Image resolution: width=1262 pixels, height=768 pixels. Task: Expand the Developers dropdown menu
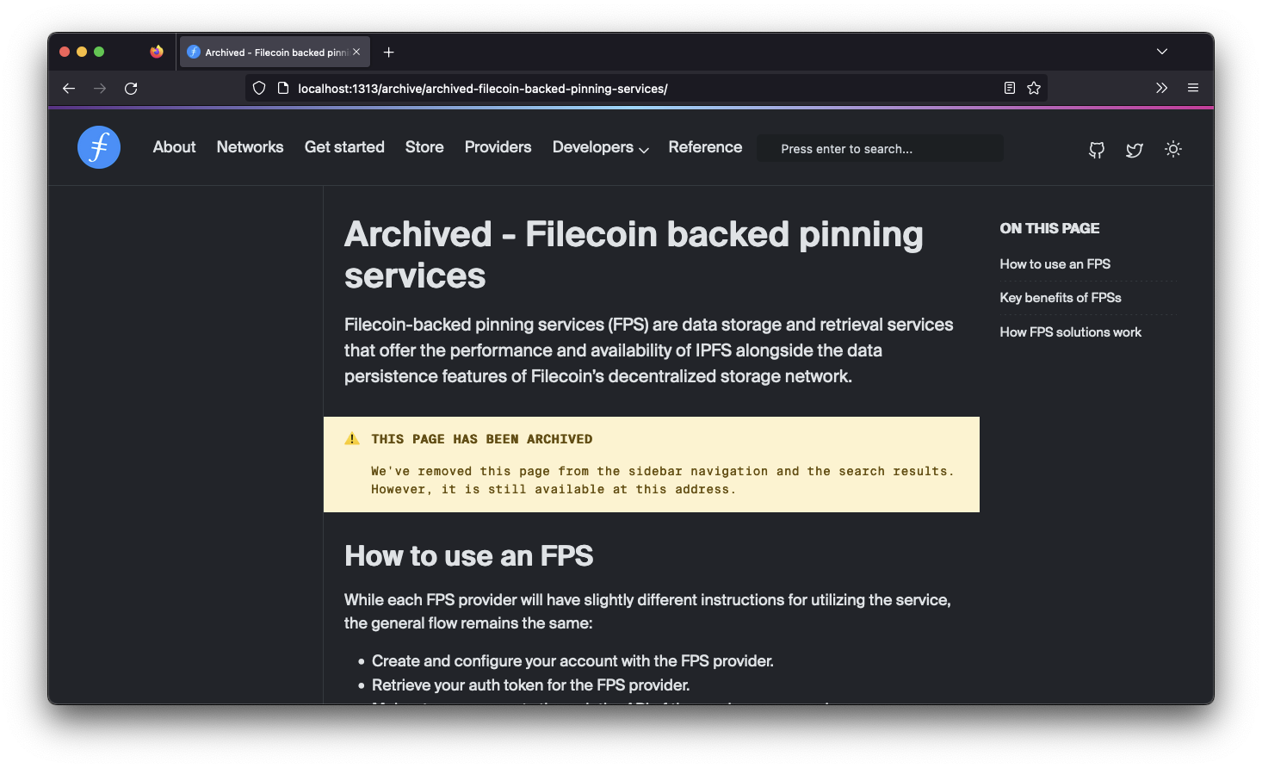point(601,147)
